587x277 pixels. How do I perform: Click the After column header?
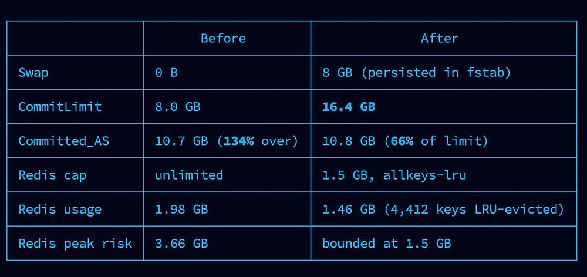440,38
